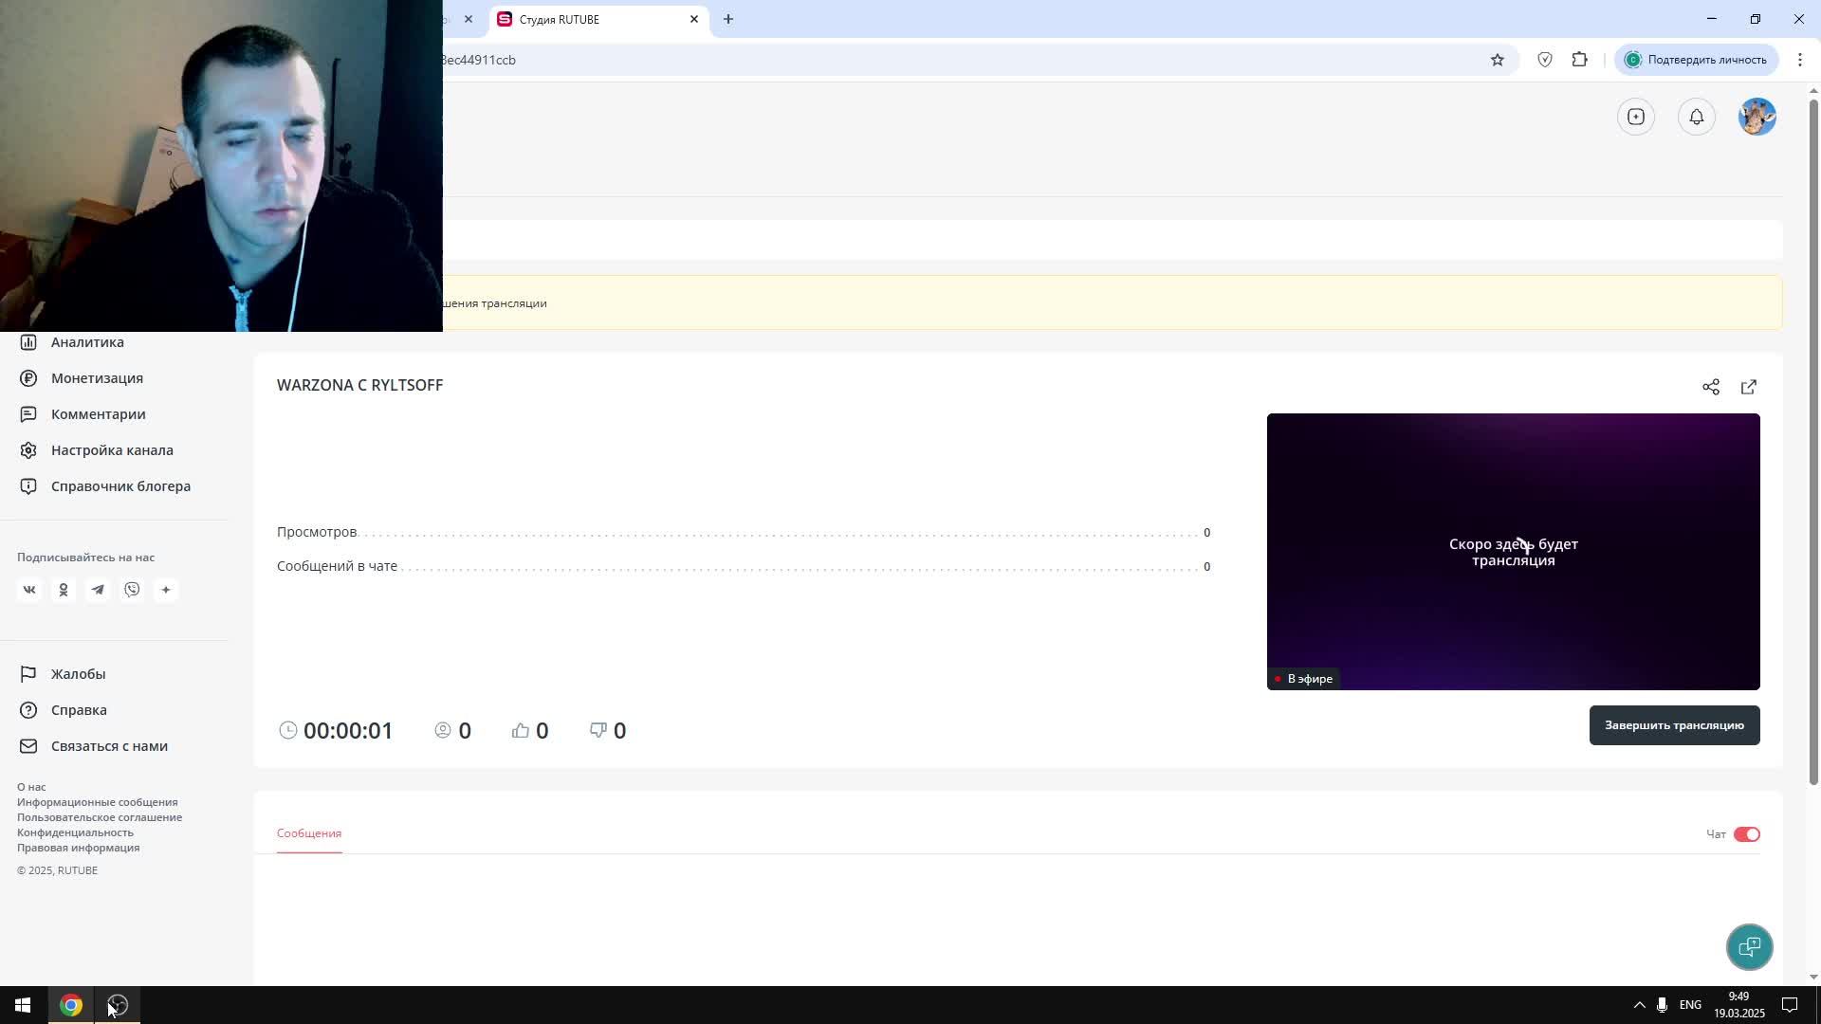
Task: Open the browser extensions menu
Action: coord(1579,60)
